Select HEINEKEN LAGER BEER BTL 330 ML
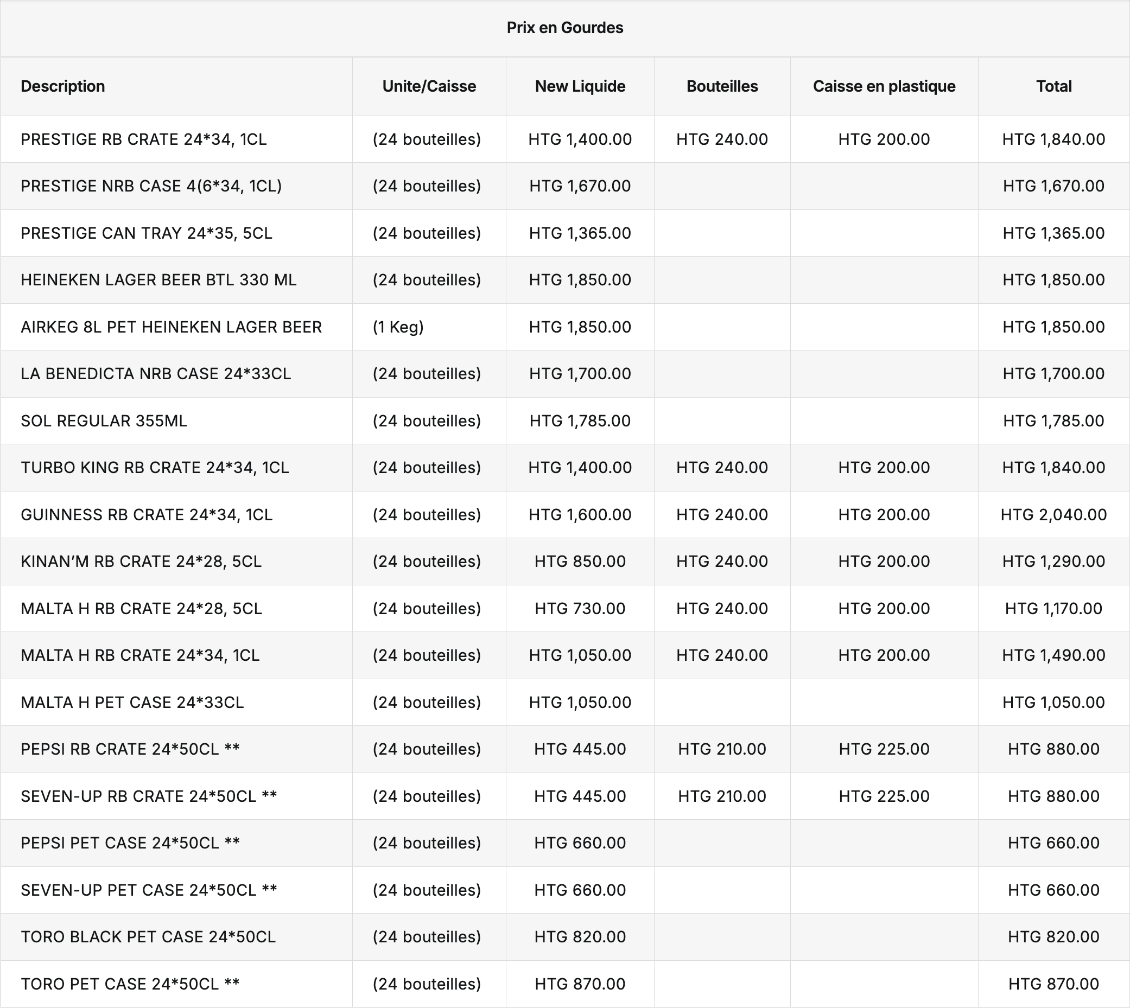Image resolution: width=1130 pixels, height=1008 pixels. coord(158,280)
